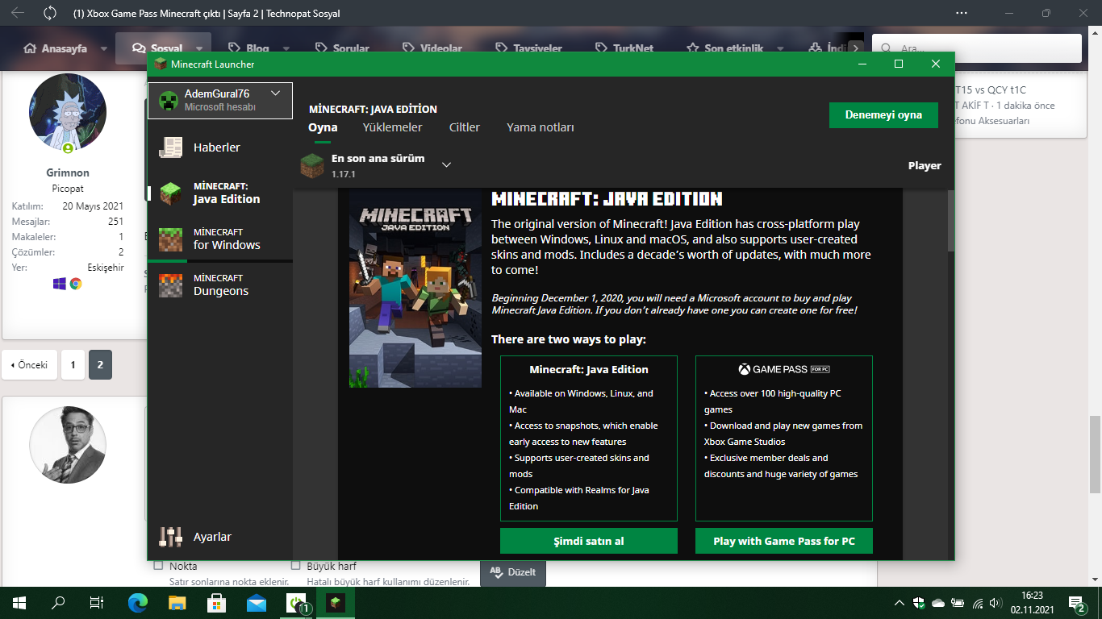Refresh the Technopat Sosyal page

[50, 13]
